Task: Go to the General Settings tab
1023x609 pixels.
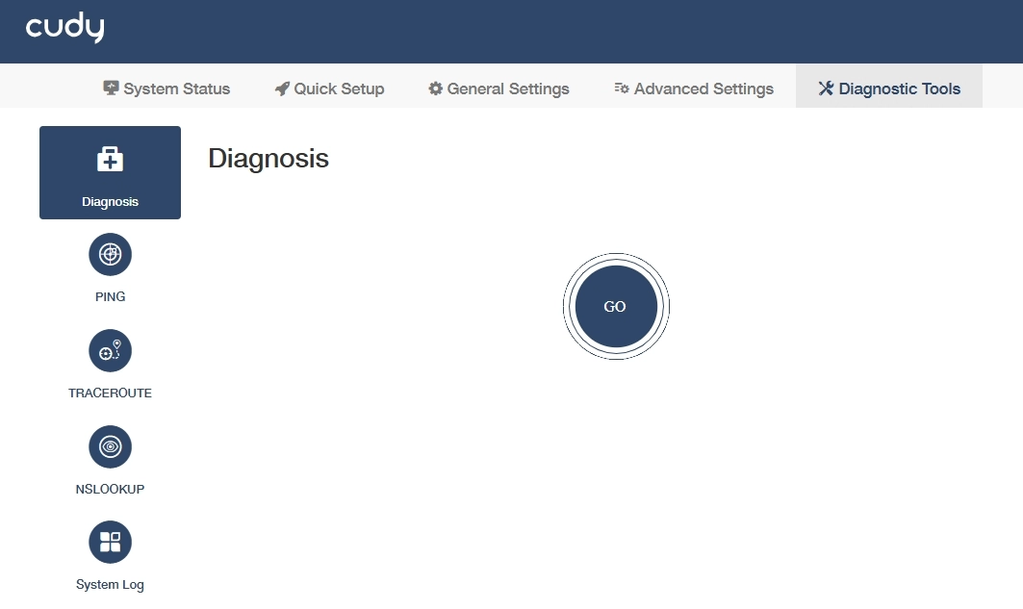Action: 508,89
